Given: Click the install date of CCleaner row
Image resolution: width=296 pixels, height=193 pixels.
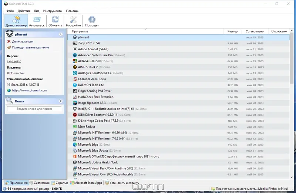Looking at the screenshot, I should click(x=255, y=79).
